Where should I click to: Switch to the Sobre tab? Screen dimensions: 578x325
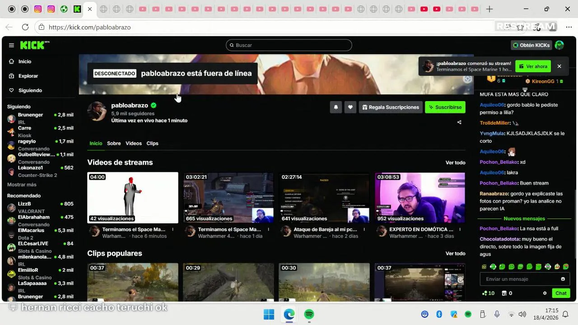coord(114,143)
